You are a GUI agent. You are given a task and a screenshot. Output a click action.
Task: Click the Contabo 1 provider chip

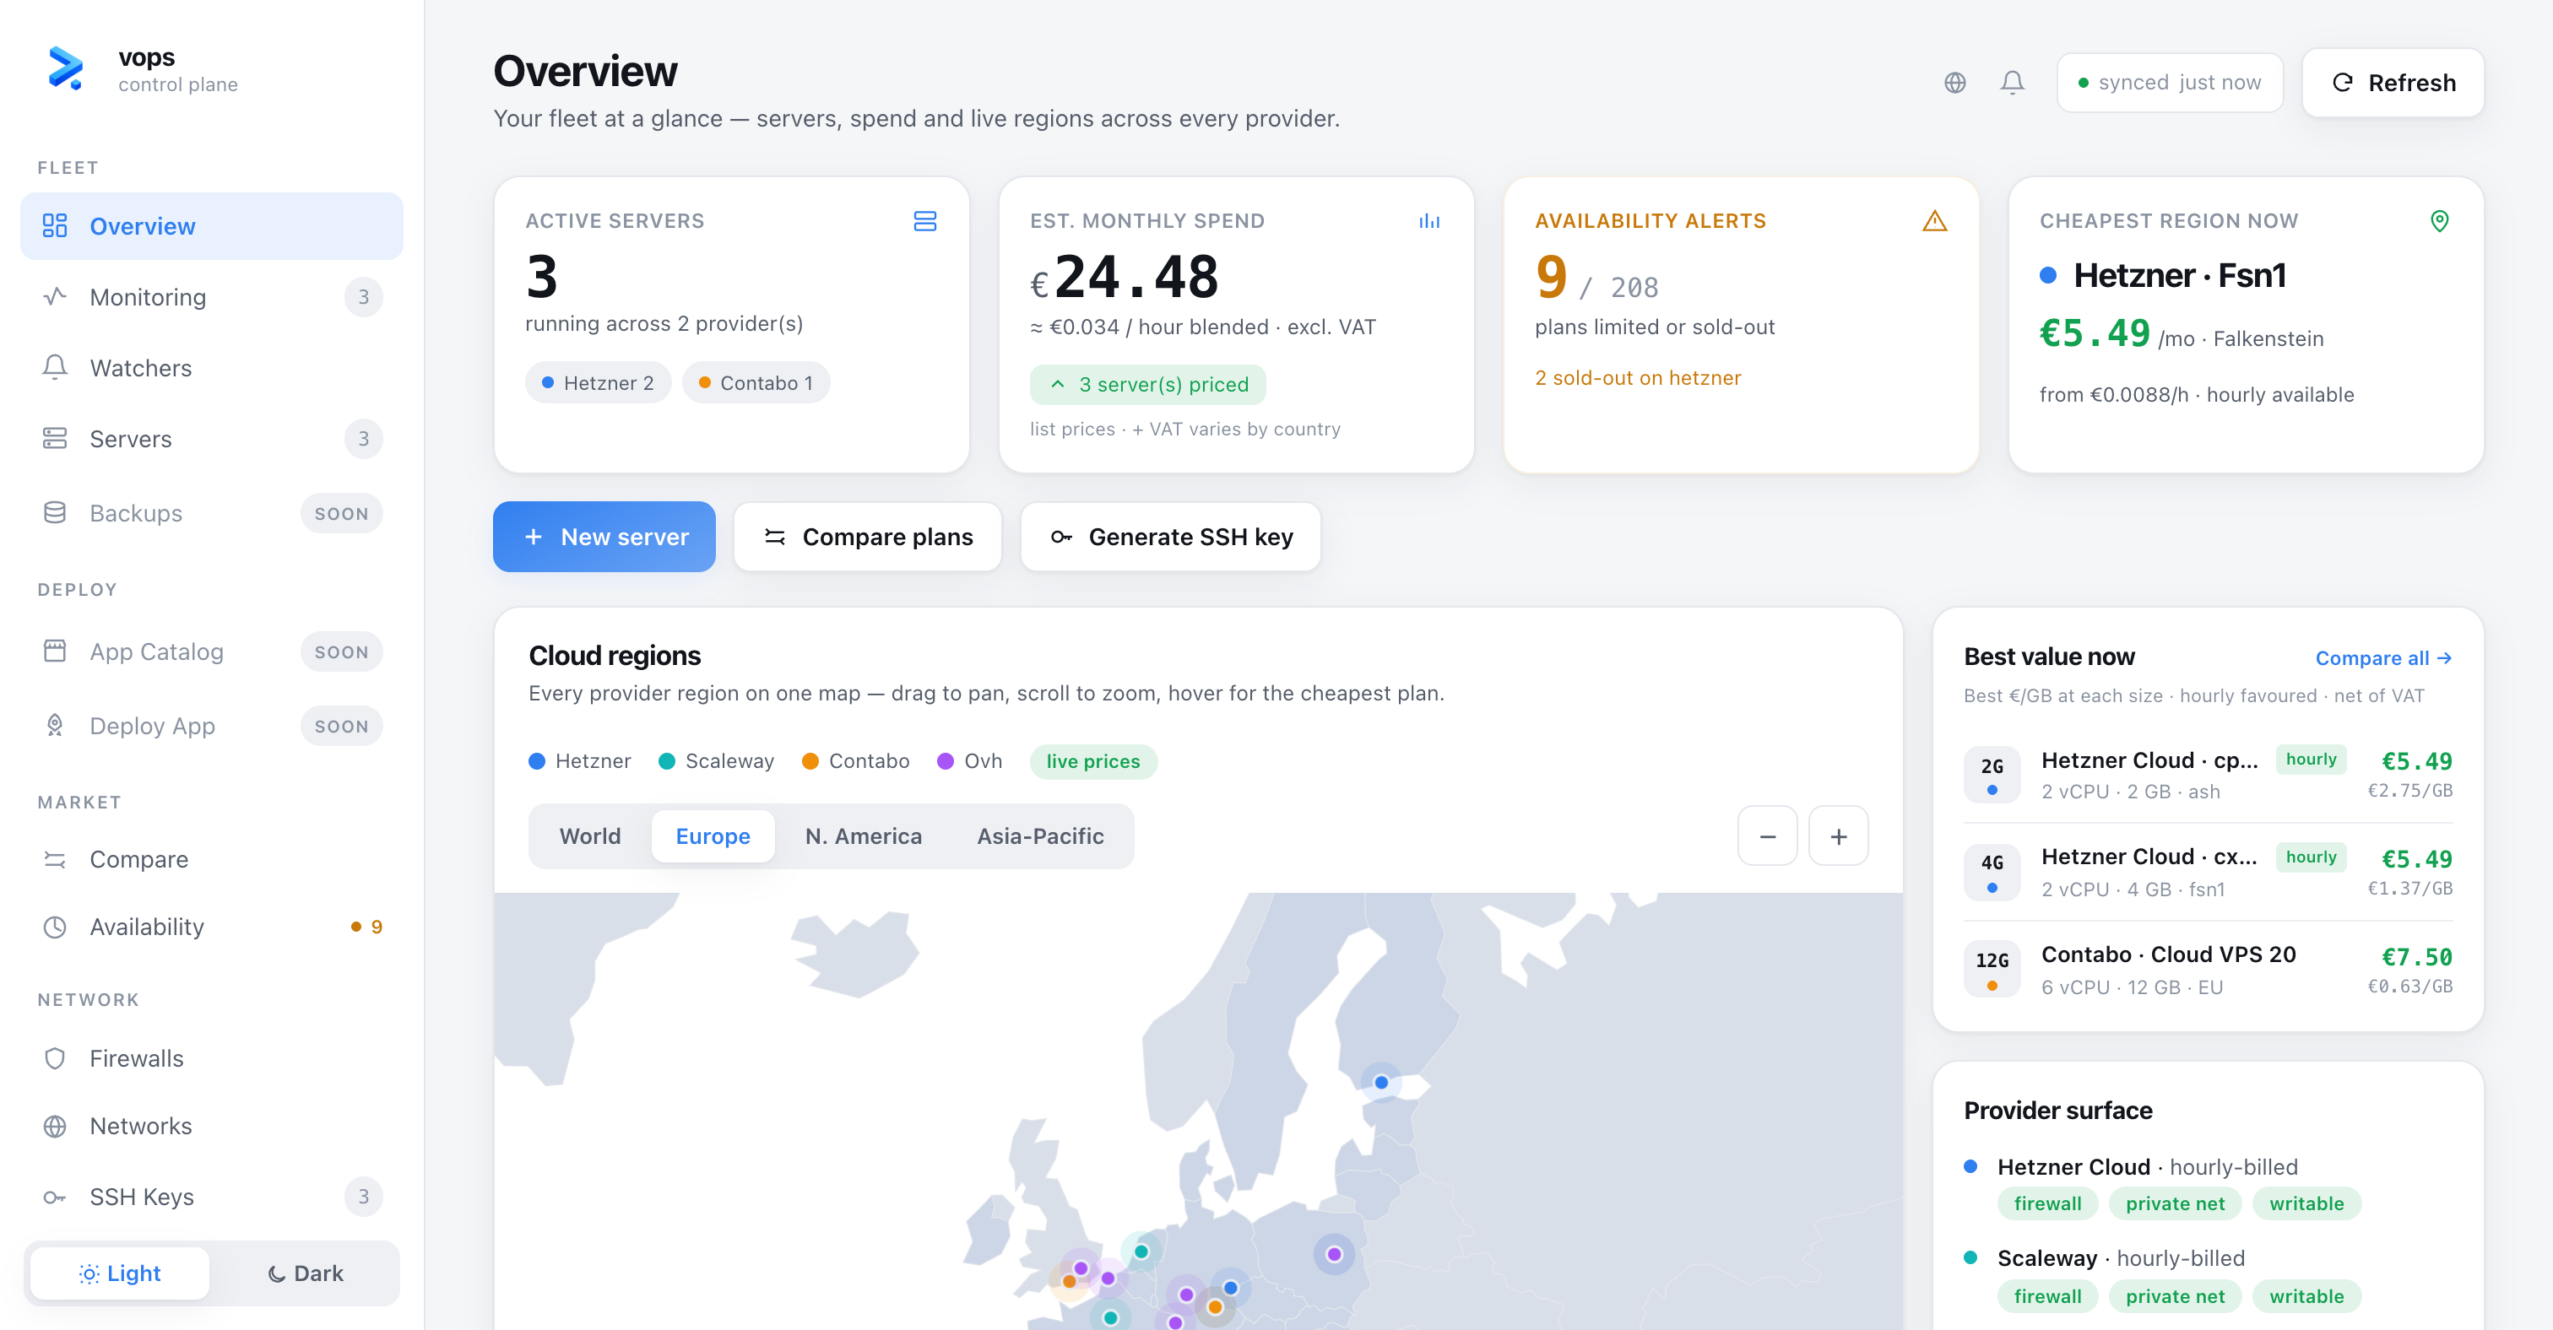[756, 383]
